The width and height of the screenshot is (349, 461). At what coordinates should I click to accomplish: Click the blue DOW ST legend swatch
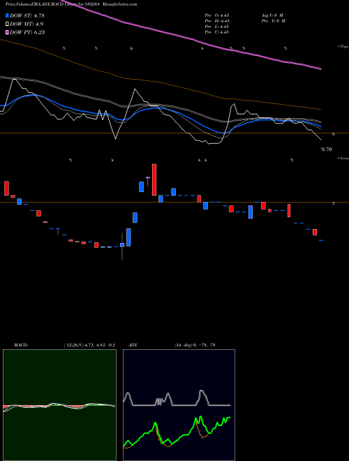coord(7,16)
